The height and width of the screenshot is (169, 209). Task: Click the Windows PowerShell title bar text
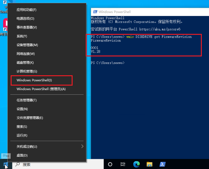point(115,12)
